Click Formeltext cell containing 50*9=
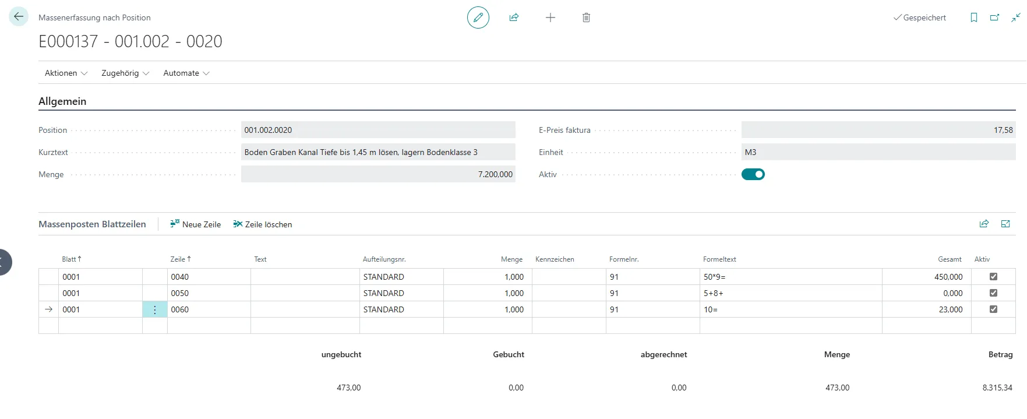The height and width of the screenshot is (419, 1027). pos(789,277)
